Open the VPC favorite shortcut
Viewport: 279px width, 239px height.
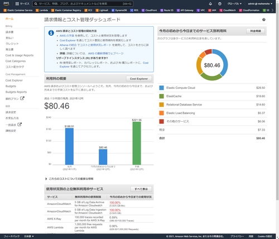[x=201, y=10]
